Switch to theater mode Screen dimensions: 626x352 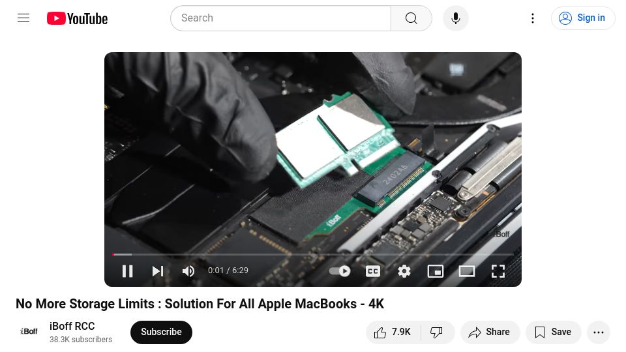pos(467,271)
